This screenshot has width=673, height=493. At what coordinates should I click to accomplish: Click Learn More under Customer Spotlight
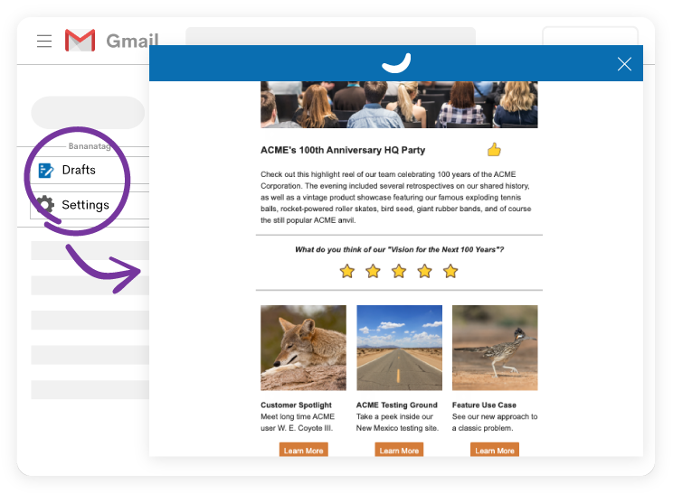pos(303,450)
